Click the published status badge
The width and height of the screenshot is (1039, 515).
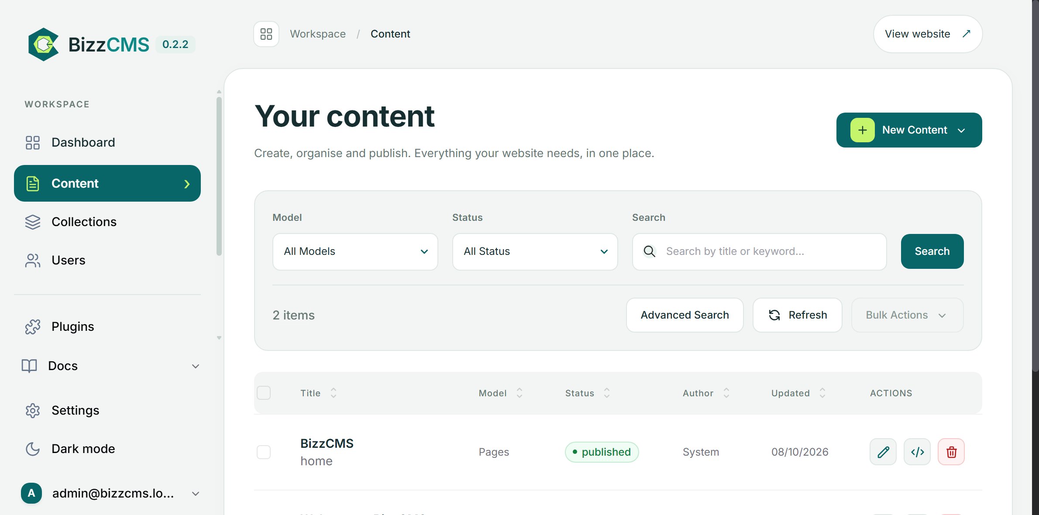602,452
